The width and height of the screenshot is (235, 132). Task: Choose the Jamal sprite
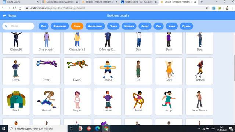(x=138, y=102)
